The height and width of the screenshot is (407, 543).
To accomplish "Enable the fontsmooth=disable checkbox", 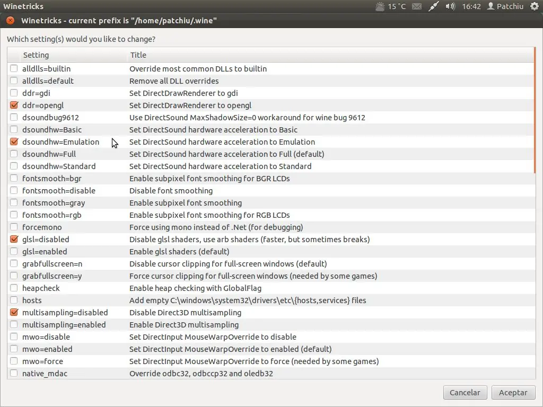I will pyautogui.click(x=14, y=190).
